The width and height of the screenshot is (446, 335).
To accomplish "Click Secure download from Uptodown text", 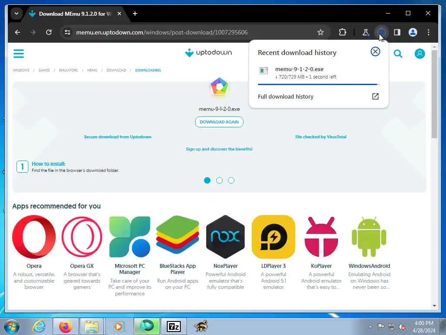I will pos(118,137).
